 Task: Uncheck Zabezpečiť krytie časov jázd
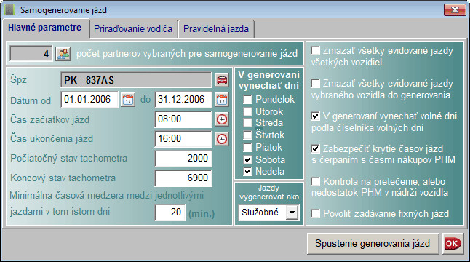click(x=315, y=148)
